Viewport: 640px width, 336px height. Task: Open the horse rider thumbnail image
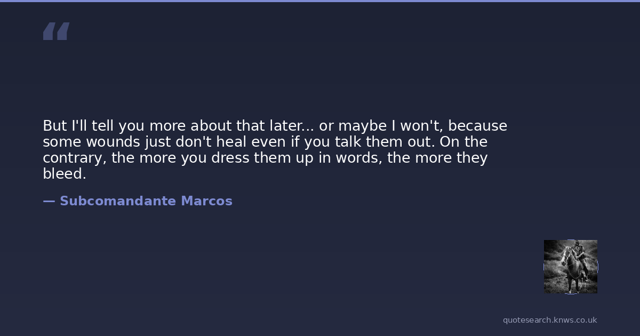[x=570, y=266]
